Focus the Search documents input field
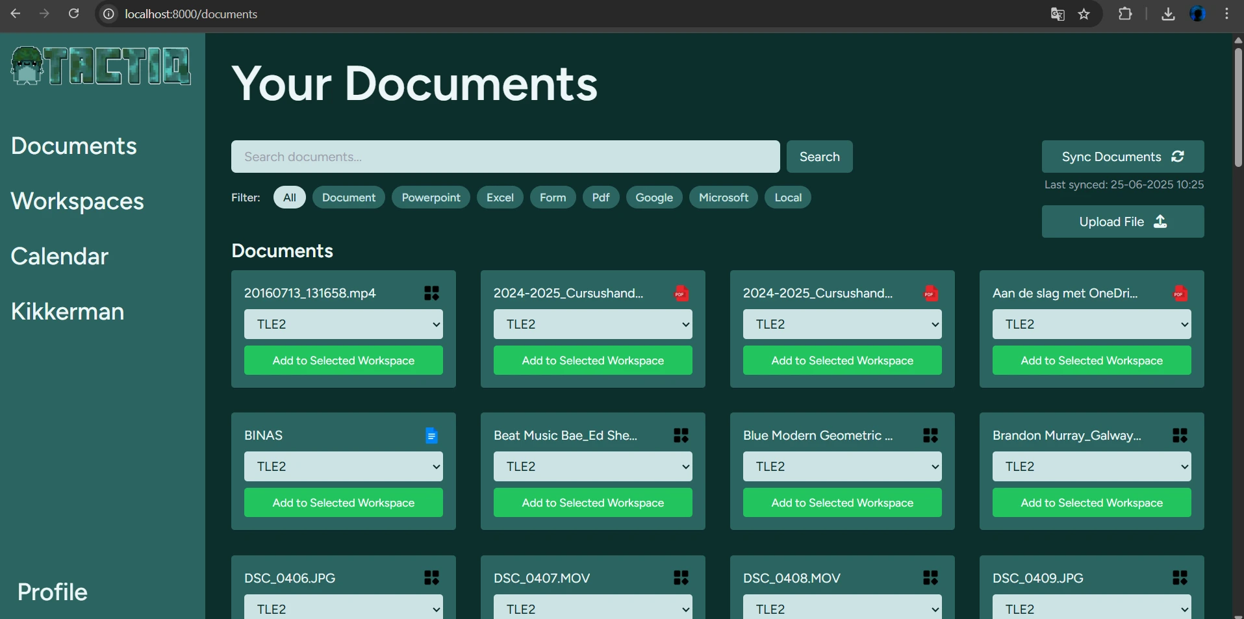The width and height of the screenshot is (1244, 619). [x=505, y=157]
